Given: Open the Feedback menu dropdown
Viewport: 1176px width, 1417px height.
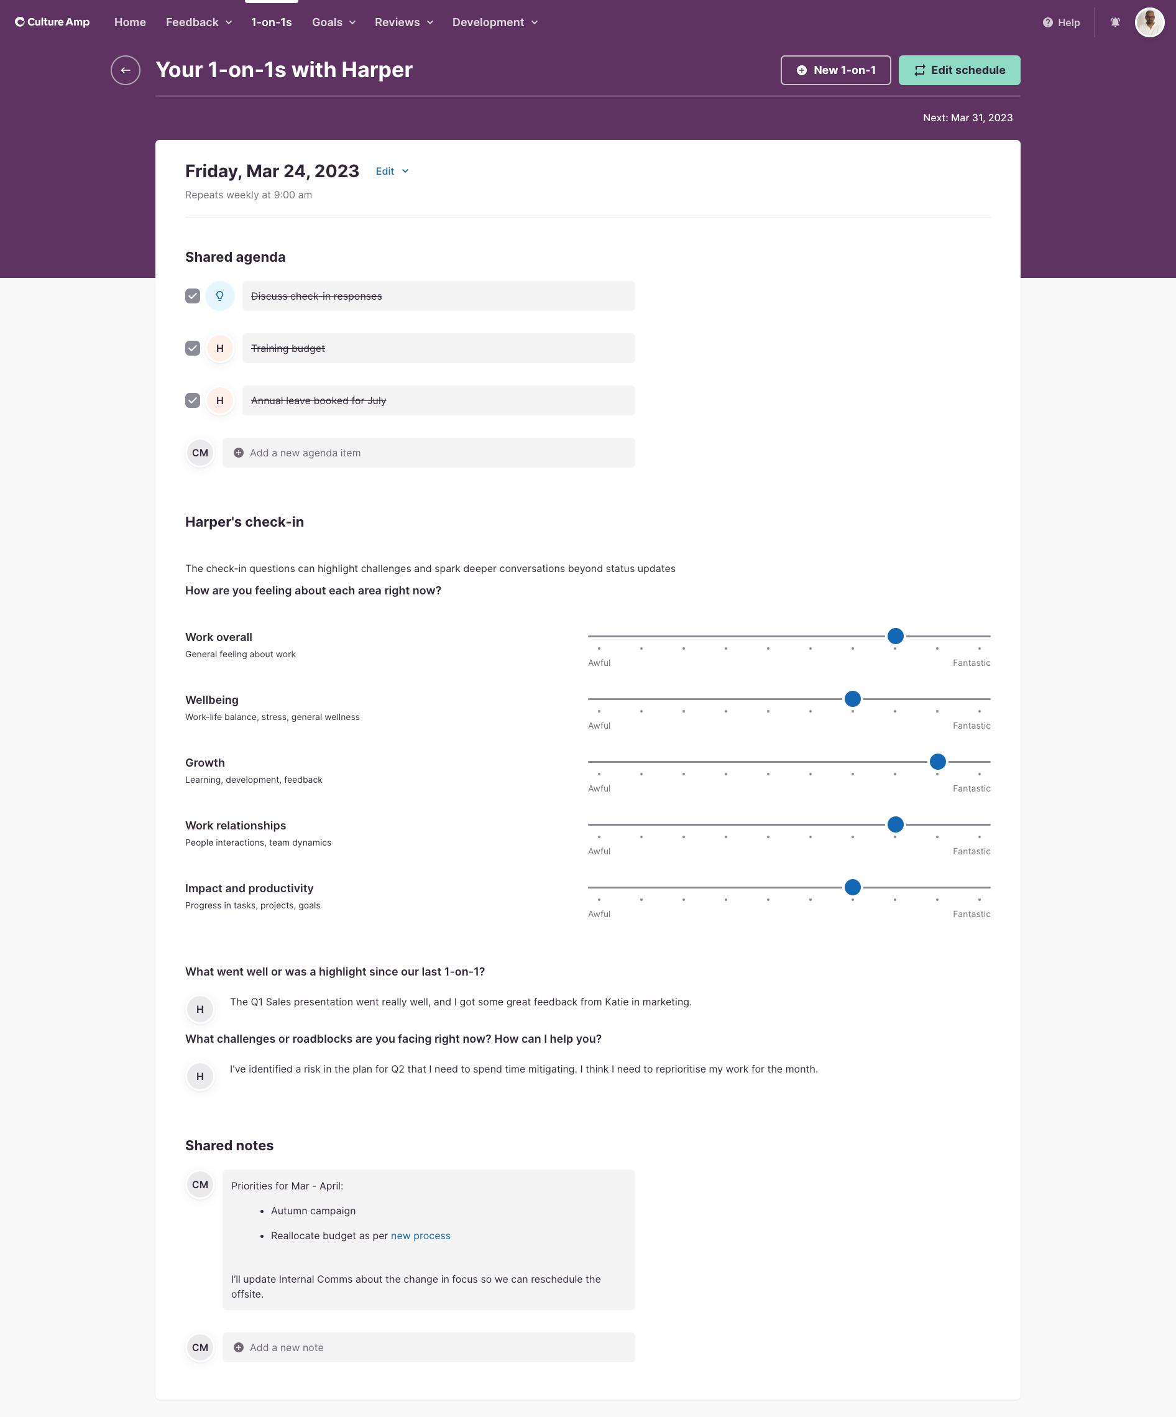Looking at the screenshot, I should (199, 22).
